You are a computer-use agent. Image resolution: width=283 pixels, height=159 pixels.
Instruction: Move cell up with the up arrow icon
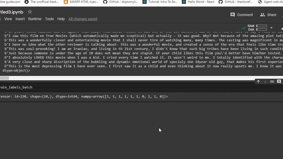tap(258, 82)
